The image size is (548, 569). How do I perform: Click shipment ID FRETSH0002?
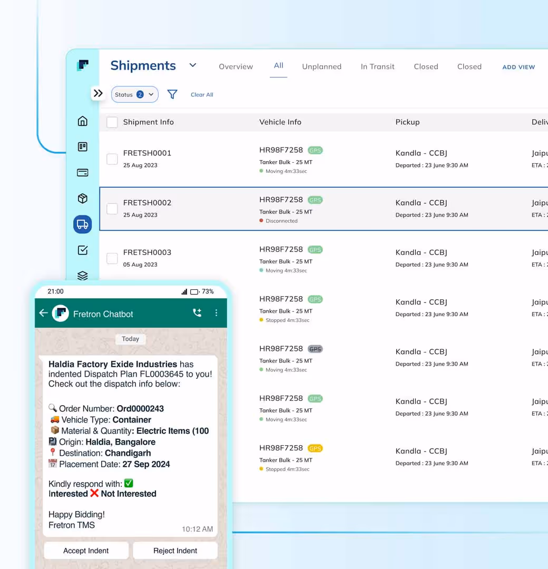point(147,203)
